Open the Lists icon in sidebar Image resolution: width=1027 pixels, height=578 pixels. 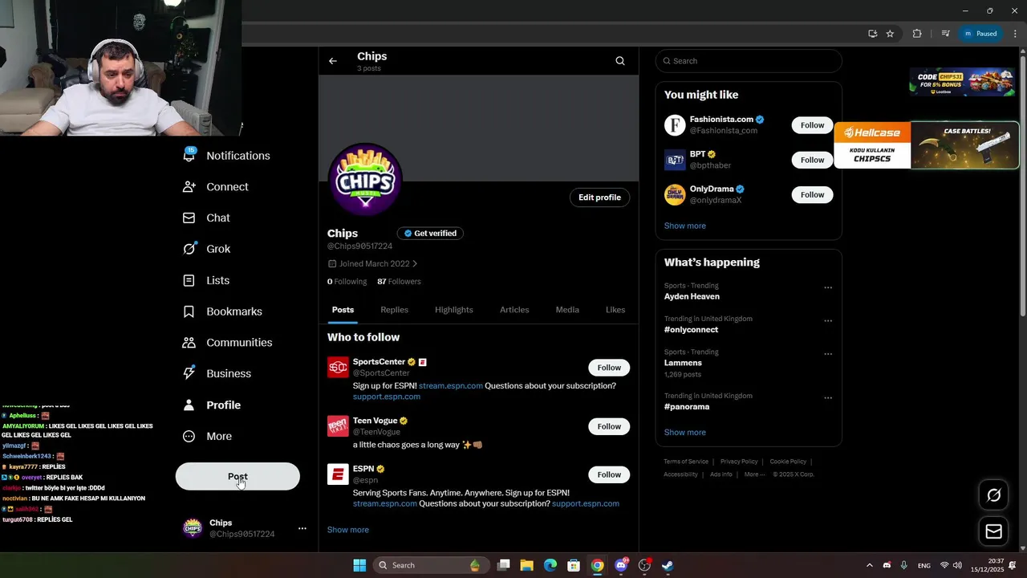coord(189,280)
